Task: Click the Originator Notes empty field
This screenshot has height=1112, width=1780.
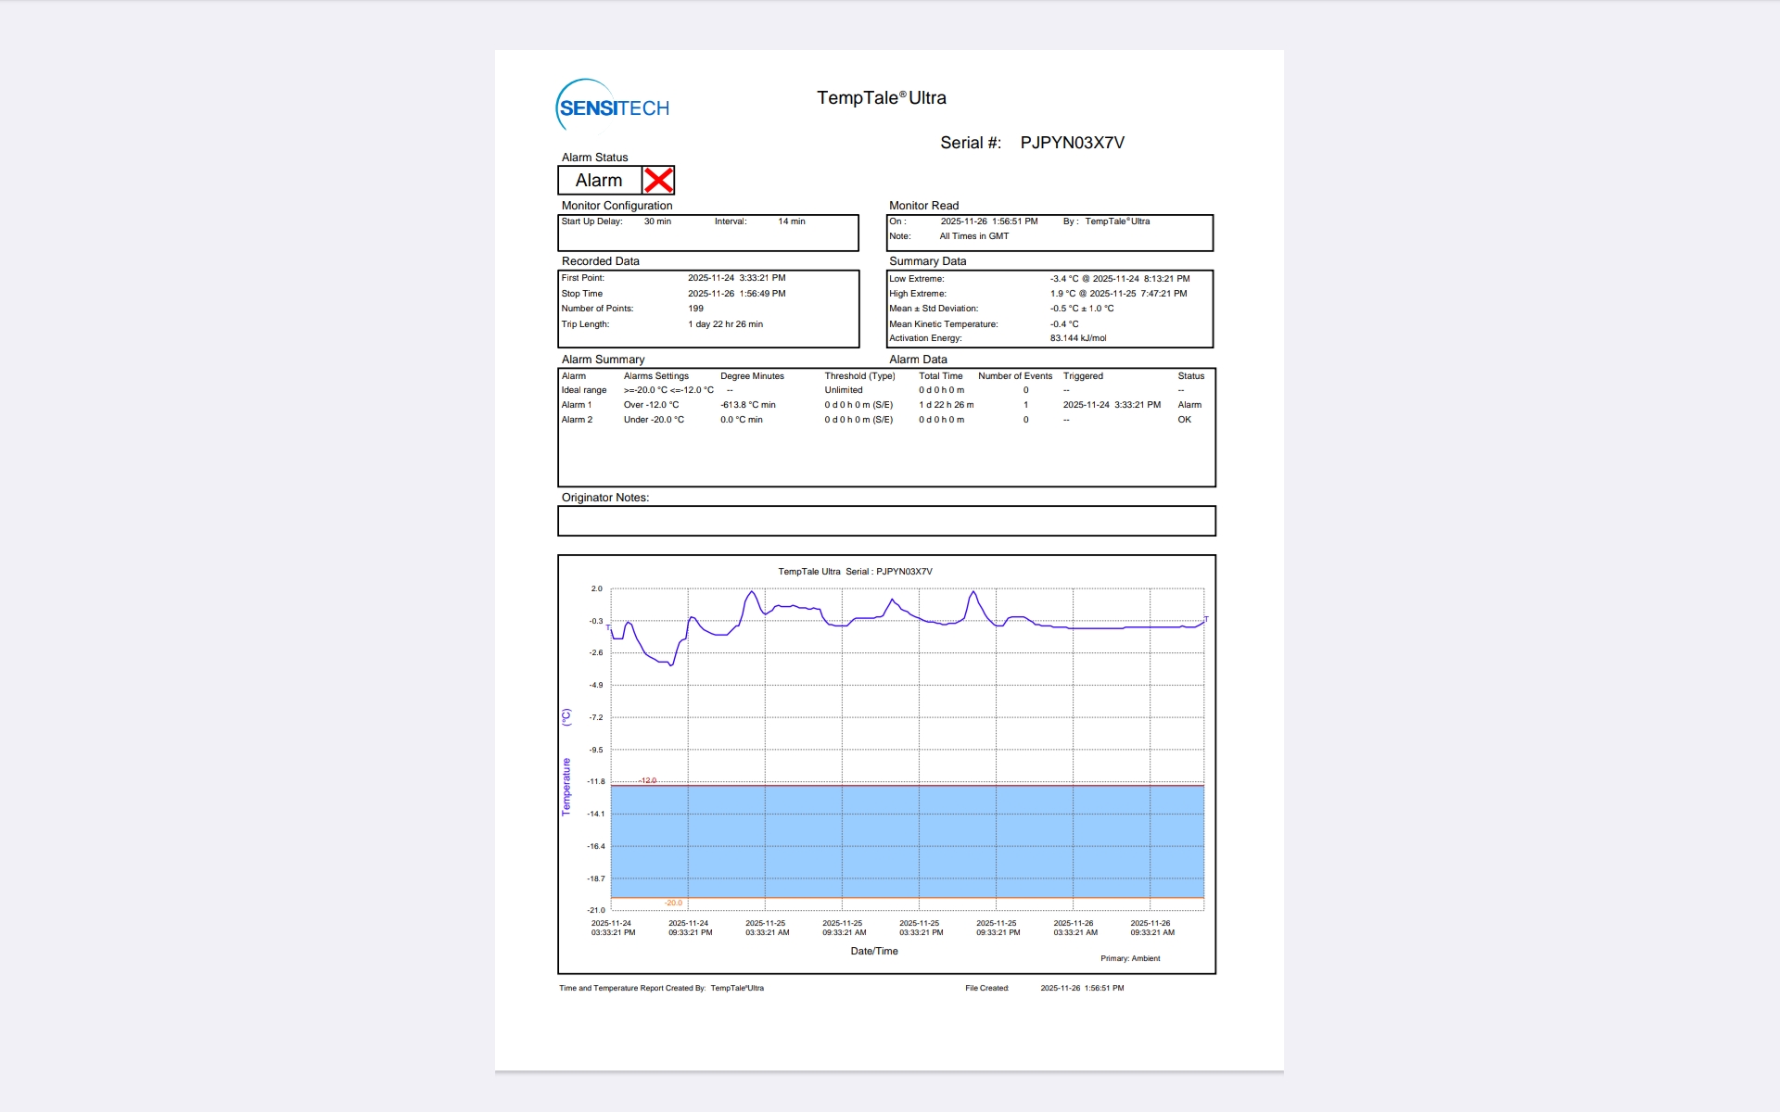Action: tap(885, 521)
